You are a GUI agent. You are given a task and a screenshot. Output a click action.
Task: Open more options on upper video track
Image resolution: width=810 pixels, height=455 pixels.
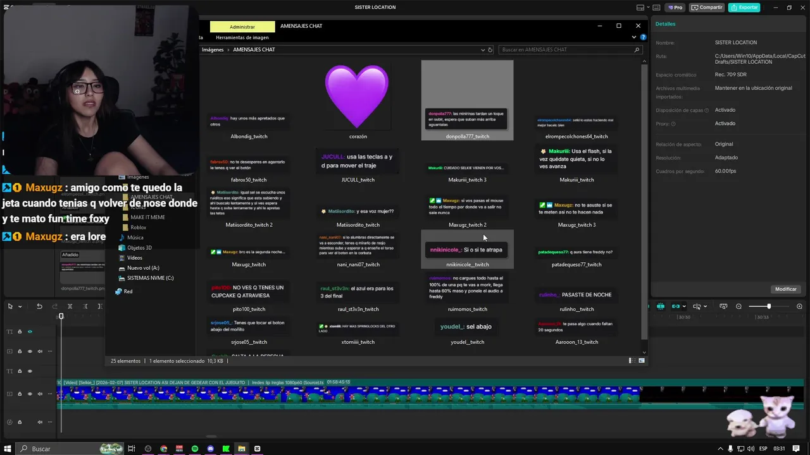tap(50, 351)
